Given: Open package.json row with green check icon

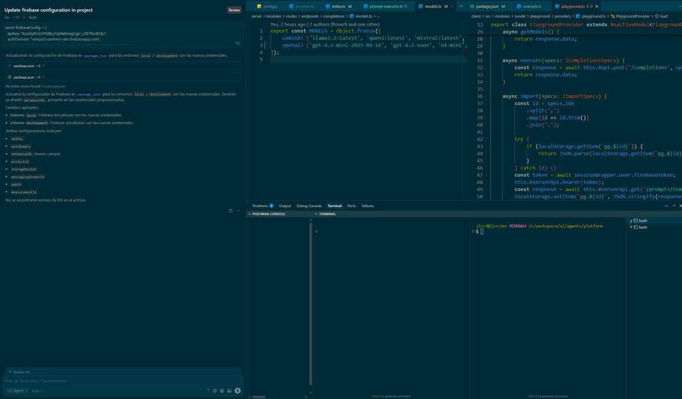Looking at the screenshot, I should click(x=123, y=77).
